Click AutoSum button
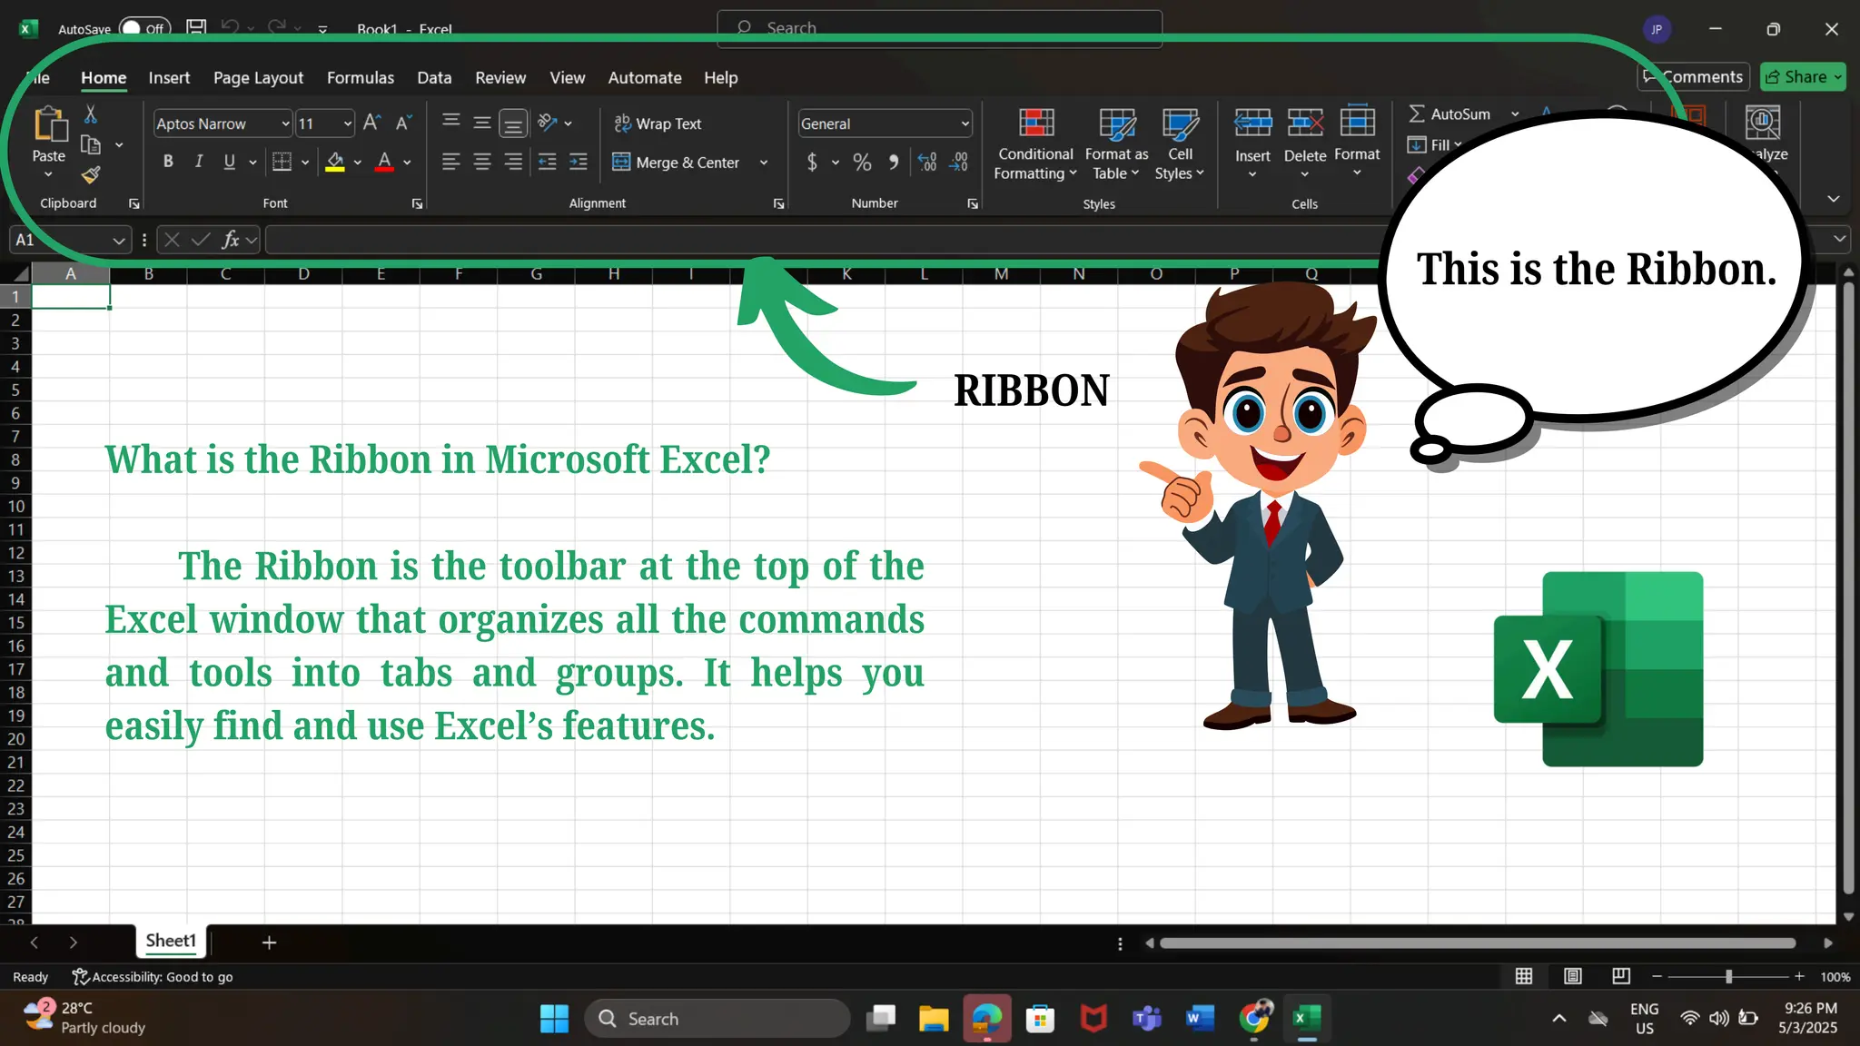The image size is (1860, 1046). pyautogui.click(x=1449, y=114)
